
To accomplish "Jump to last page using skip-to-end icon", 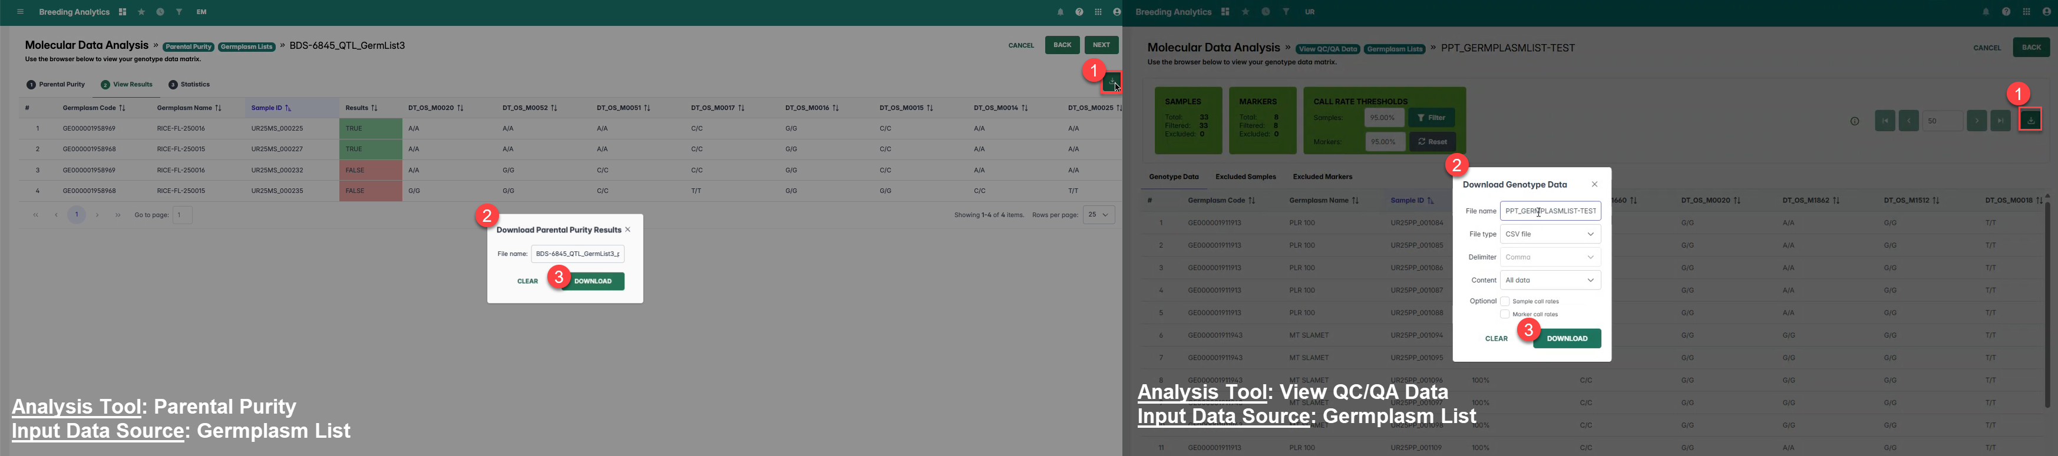I will click(x=2000, y=121).
